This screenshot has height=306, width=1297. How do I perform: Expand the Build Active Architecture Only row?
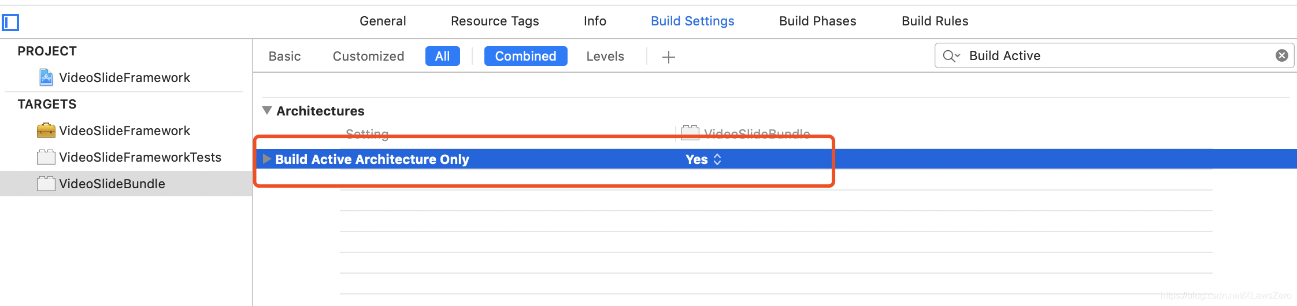[x=266, y=159]
